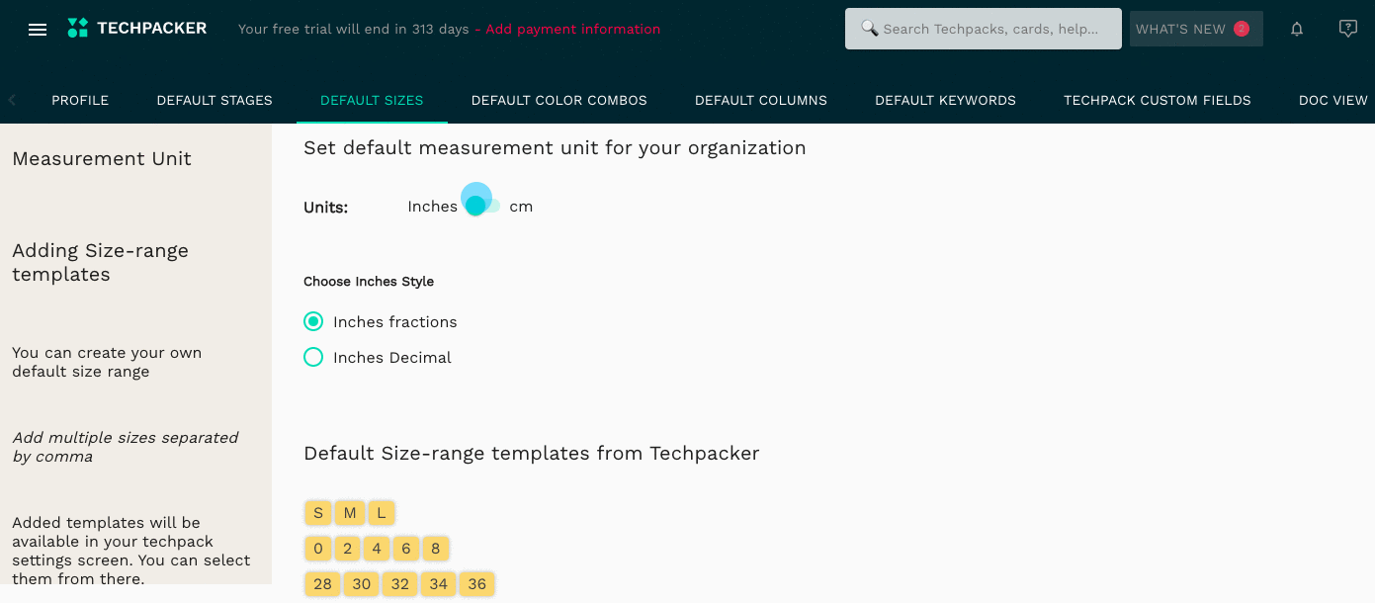Switch to the DEFAULT COLOR COMBOS tab
The width and height of the screenshot is (1375, 603).
coord(559,100)
